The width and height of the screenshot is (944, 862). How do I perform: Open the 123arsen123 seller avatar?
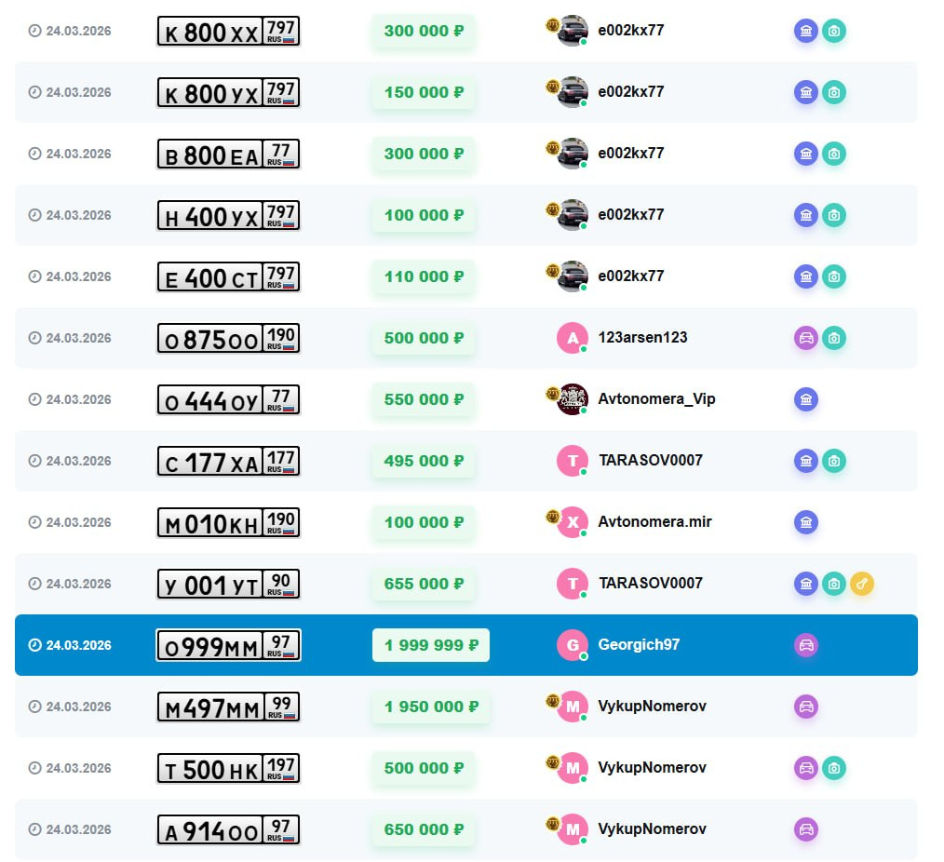[573, 338]
